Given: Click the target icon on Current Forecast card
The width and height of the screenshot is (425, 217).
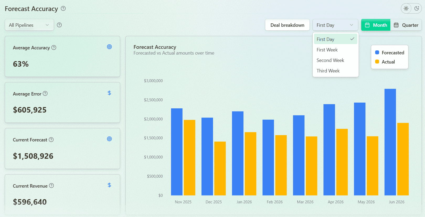Looking at the screenshot, I should point(109,139).
